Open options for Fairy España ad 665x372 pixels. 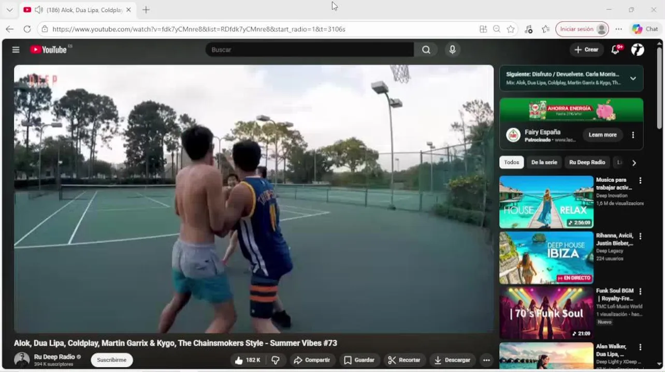[633, 135]
